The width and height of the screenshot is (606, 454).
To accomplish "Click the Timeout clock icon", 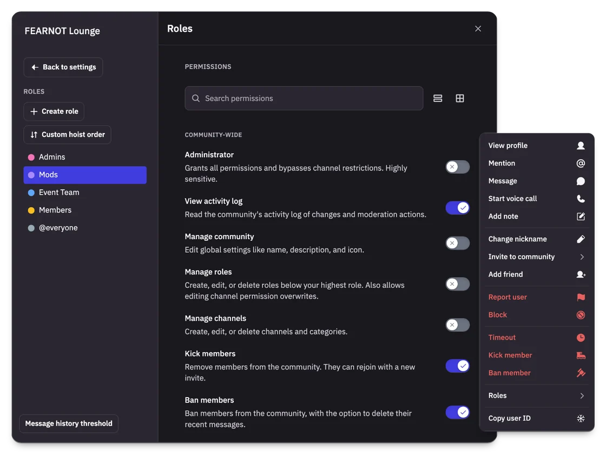I will coord(581,338).
